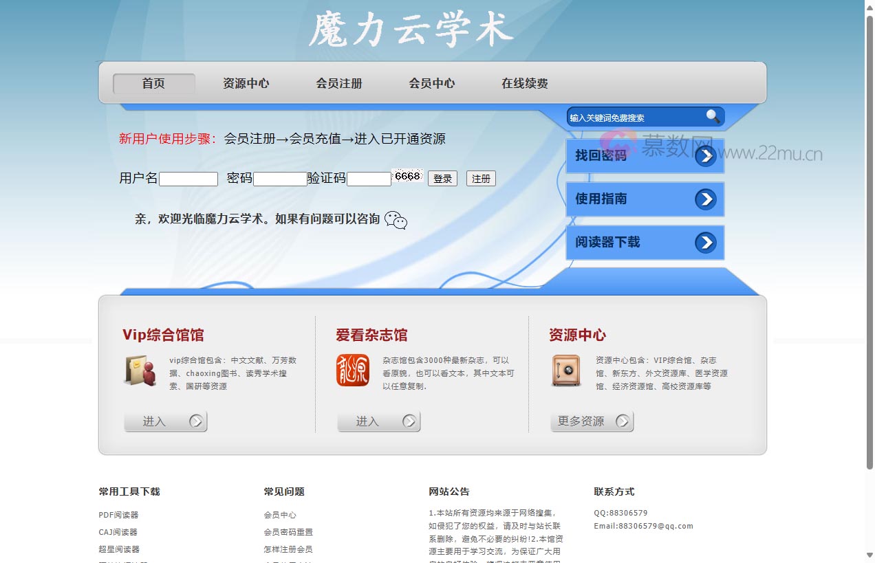Click the 更多资源 button

pos(592,421)
